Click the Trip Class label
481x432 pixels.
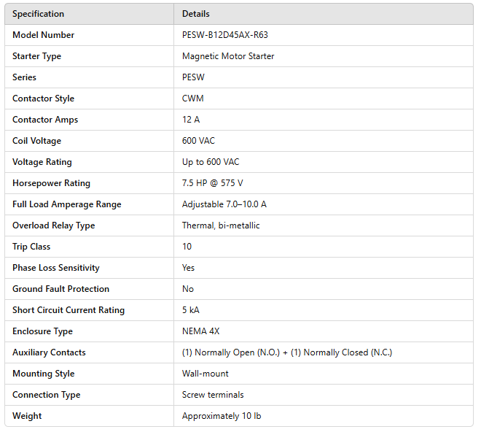coord(31,247)
